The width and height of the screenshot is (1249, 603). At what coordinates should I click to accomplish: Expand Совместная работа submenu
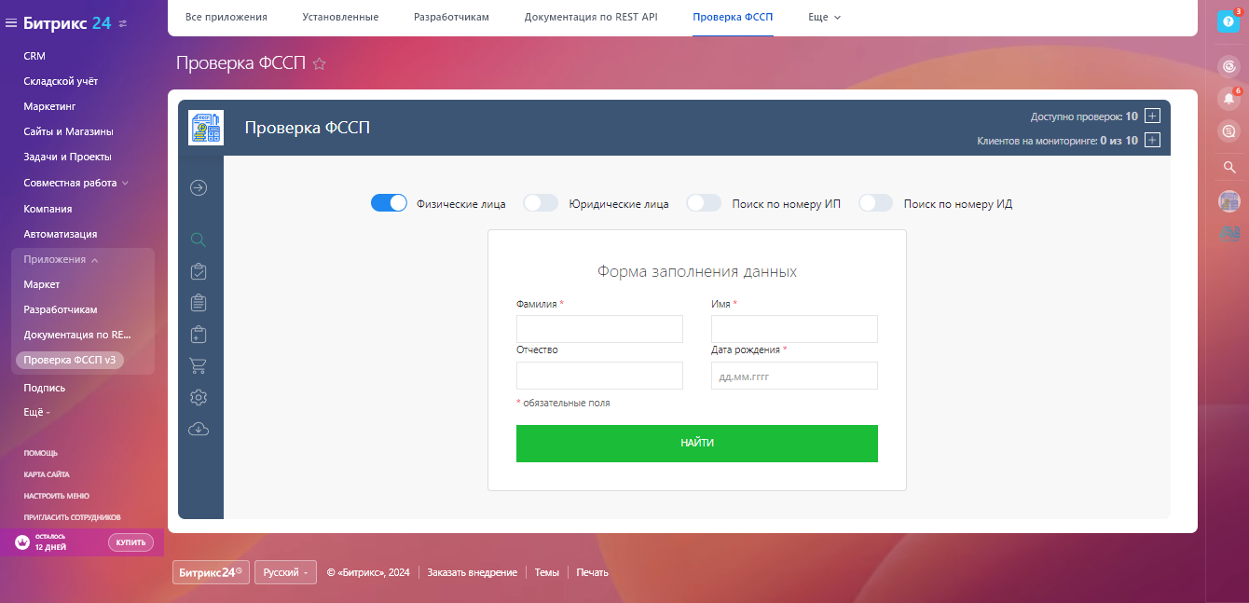76,183
